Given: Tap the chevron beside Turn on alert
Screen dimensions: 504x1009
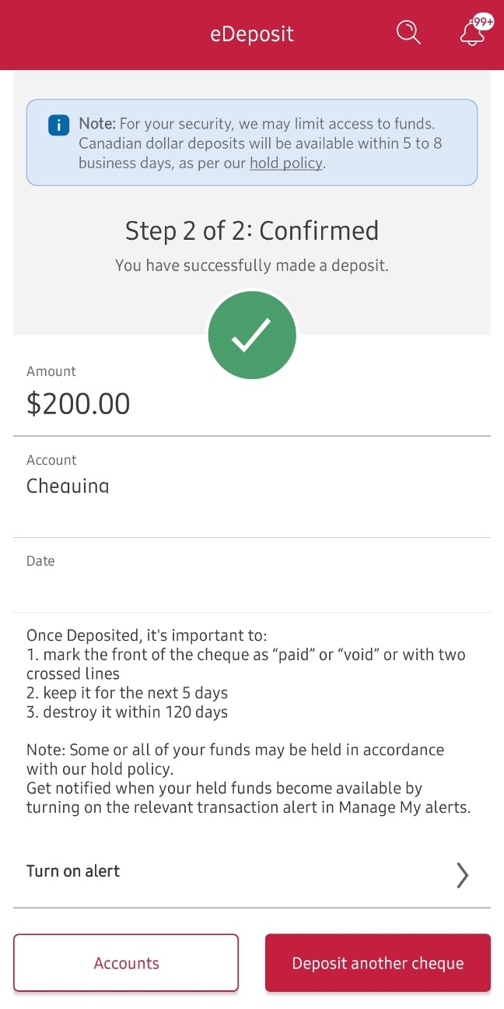Looking at the screenshot, I should [462, 875].
